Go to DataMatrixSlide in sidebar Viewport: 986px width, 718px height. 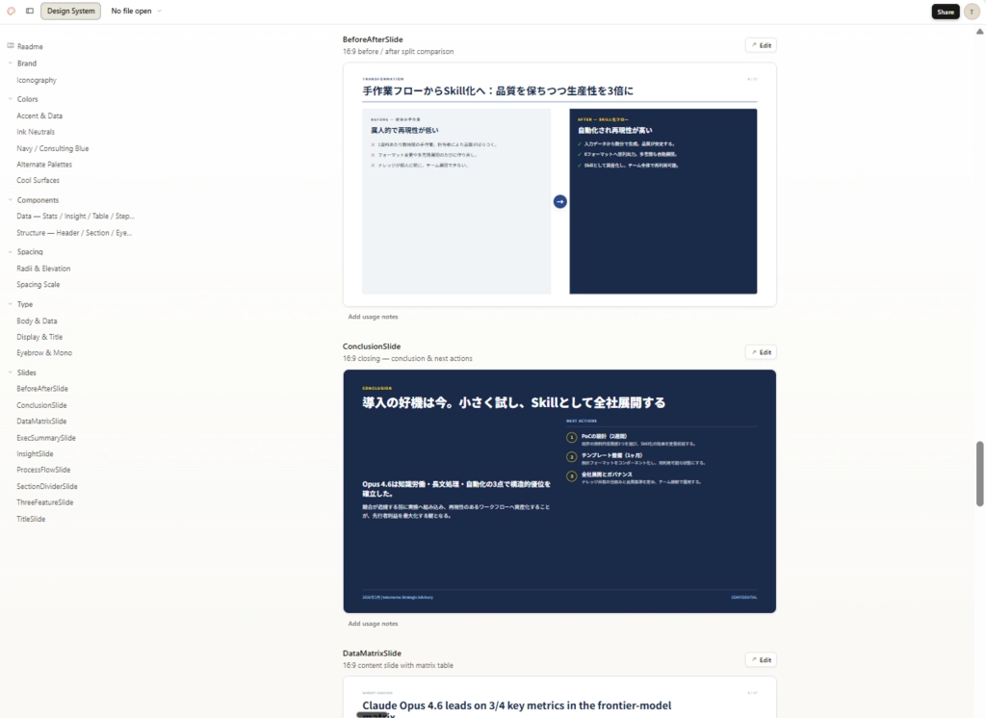tap(41, 422)
